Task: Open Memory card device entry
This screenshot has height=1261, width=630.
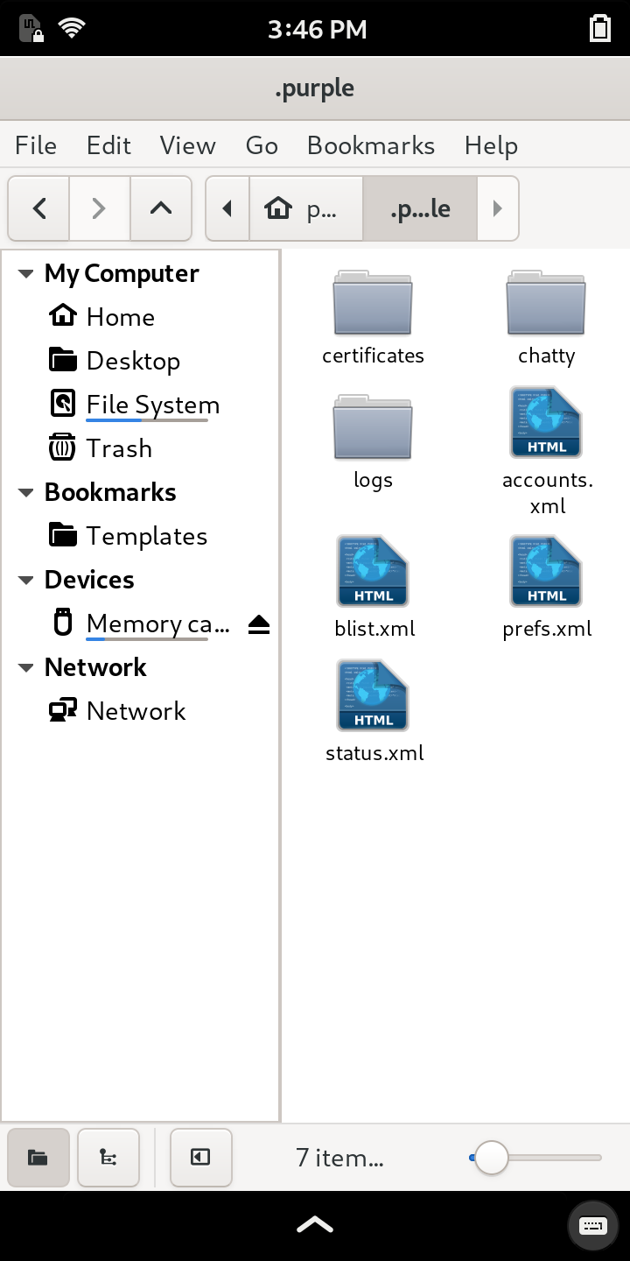Action: click(140, 623)
